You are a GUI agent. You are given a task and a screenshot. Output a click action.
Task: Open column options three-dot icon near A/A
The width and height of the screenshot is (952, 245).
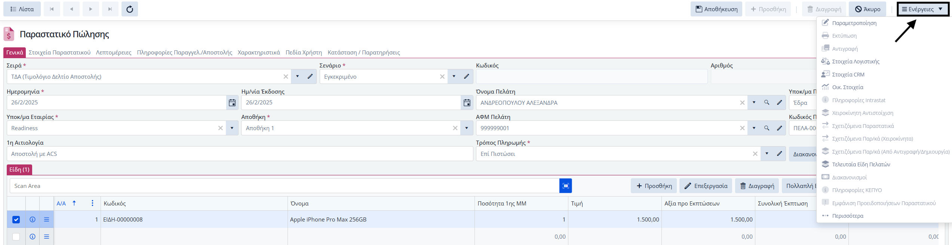(92, 203)
